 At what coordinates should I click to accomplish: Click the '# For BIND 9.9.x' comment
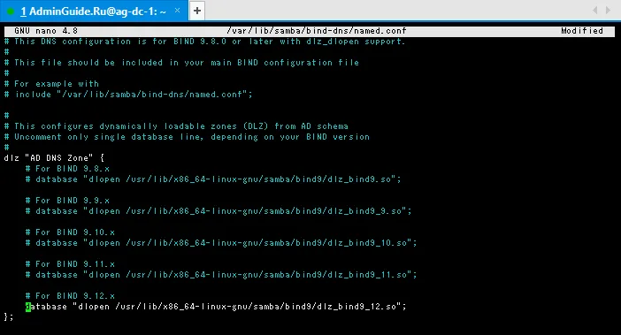tap(67, 201)
